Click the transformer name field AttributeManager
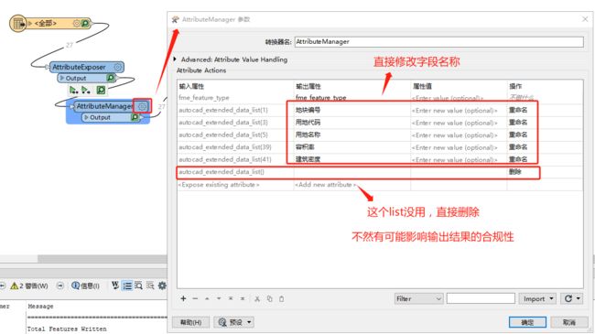 pos(439,42)
